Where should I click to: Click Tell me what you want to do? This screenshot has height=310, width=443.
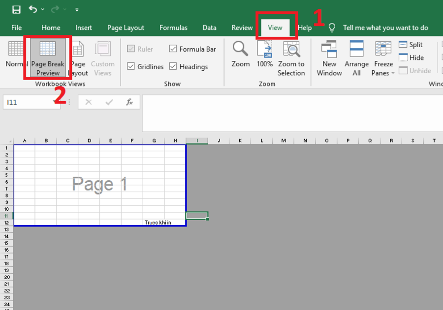(x=385, y=28)
